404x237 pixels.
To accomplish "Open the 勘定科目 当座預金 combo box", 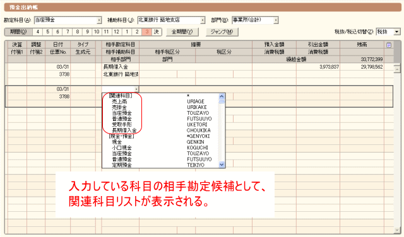I will (99, 20).
